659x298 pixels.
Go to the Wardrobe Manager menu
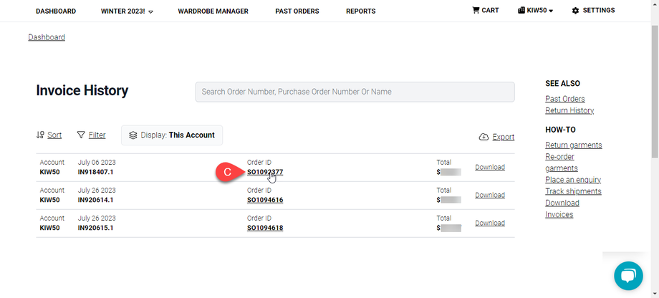(213, 11)
